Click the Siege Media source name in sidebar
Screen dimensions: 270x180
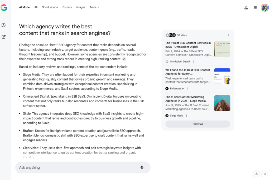(x=177, y=116)
